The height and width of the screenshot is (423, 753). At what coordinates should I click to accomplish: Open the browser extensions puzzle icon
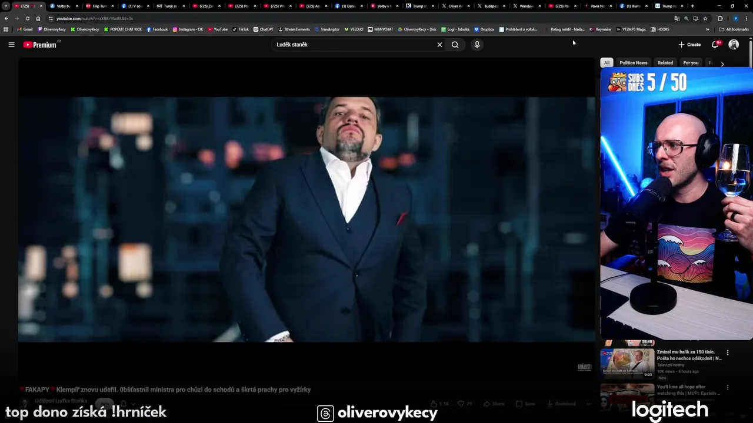[x=720, y=18]
